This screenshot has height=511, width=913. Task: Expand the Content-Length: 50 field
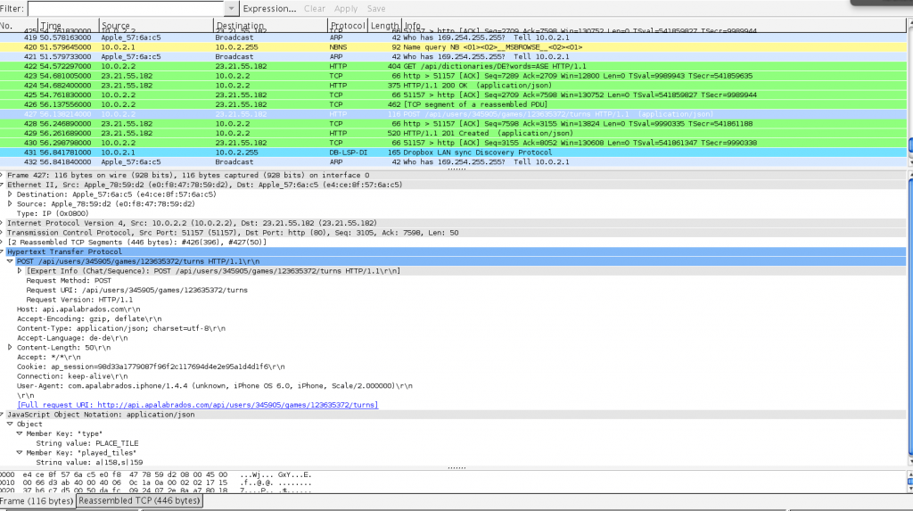pos(10,347)
